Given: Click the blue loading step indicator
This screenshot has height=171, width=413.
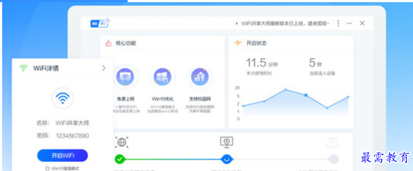Looking at the screenshot, I should tap(226, 159).
